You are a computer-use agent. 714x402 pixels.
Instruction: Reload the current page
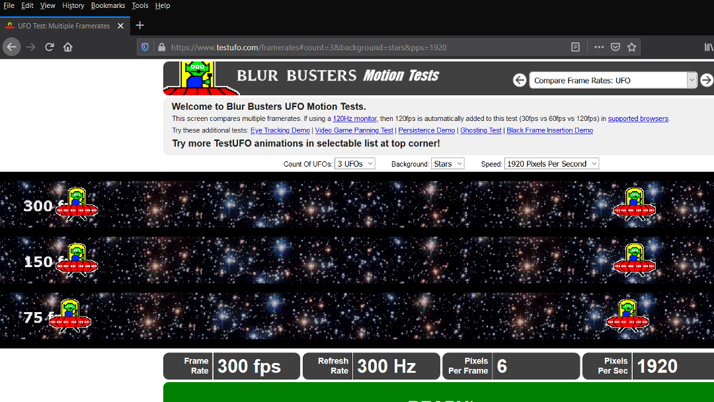tap(50, 47)
